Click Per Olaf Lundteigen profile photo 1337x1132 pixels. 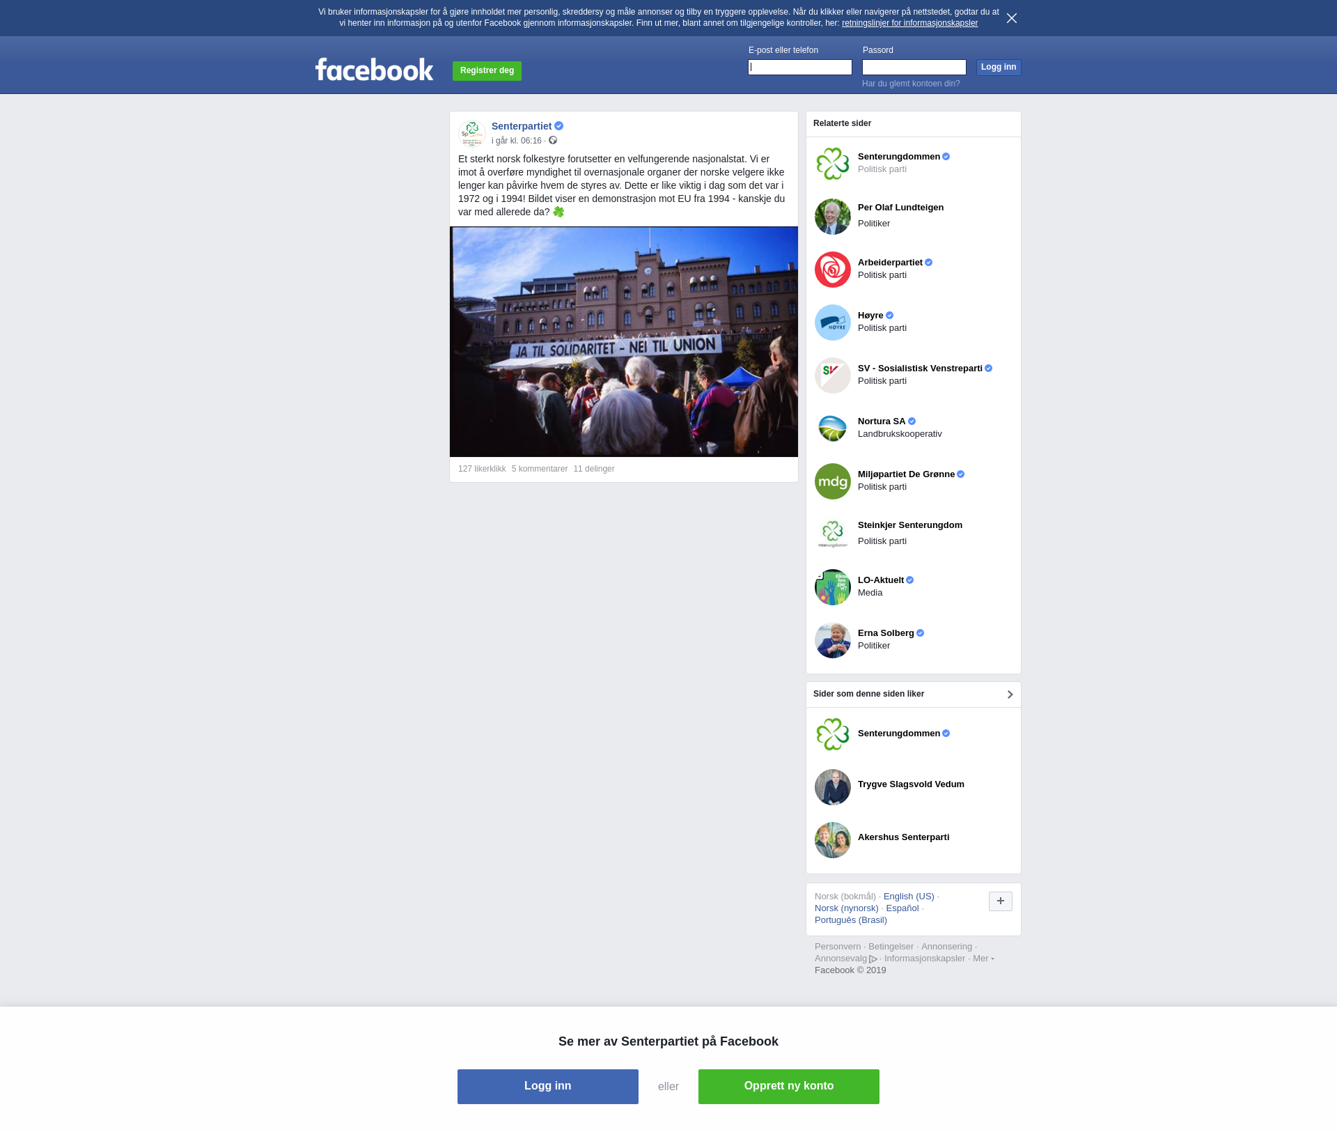[x=833, y=217]
